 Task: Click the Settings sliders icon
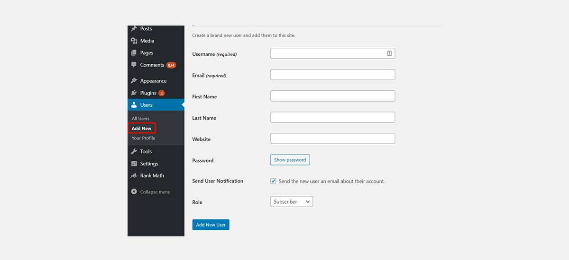coord(134,164)
